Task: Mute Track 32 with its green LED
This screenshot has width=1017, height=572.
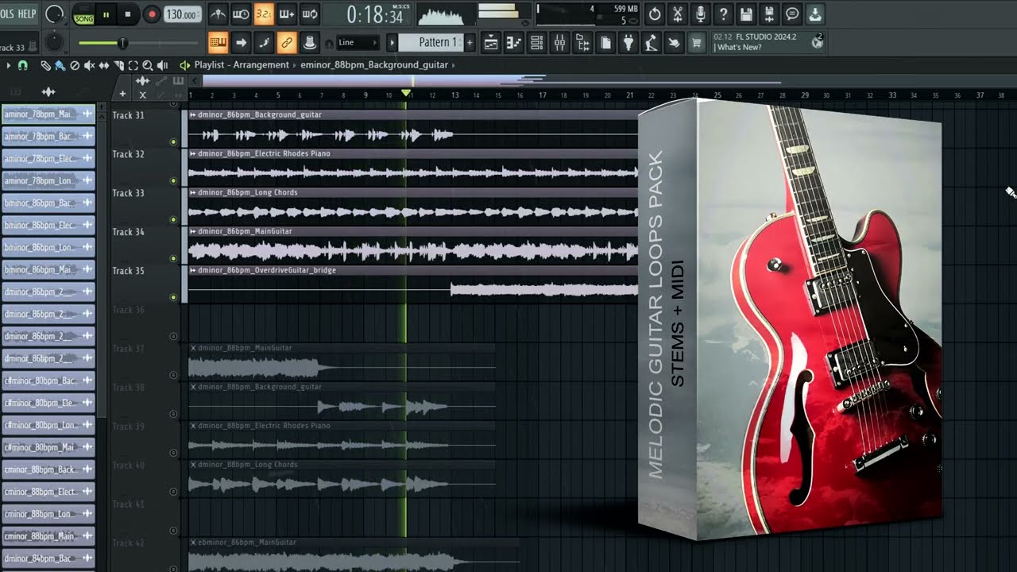Action: 173,181
